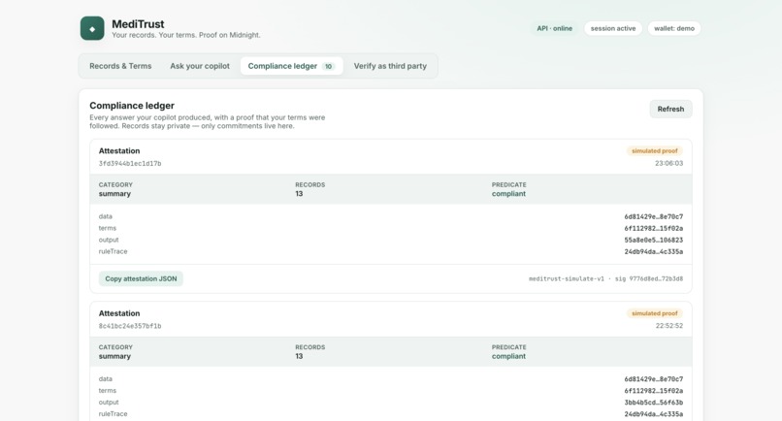Click compliant predicate in first attestation
This screenshot has height=421, width=782.
click(508, 194)
